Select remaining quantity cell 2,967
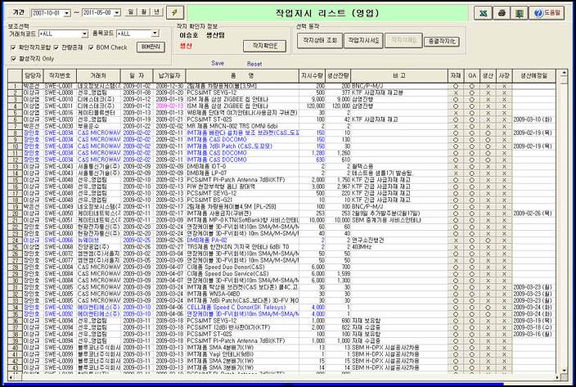This screenshot has height=387, width=576. pyautogui.click(x=339, y=187)
